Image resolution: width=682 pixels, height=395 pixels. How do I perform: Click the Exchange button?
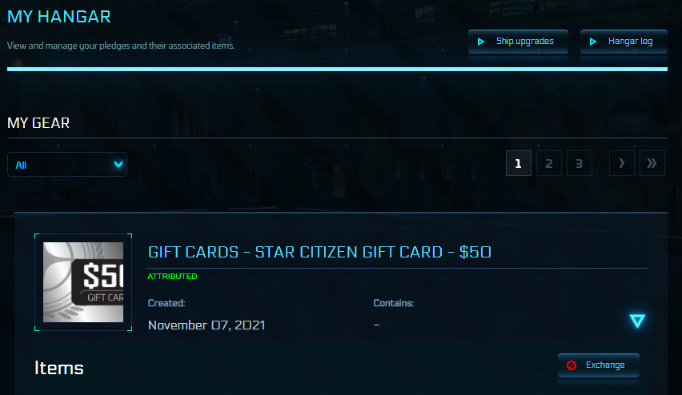[x=599, y=365]
